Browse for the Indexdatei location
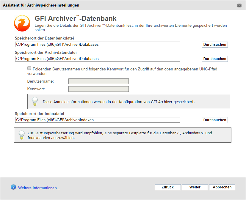 click(215, 120)
